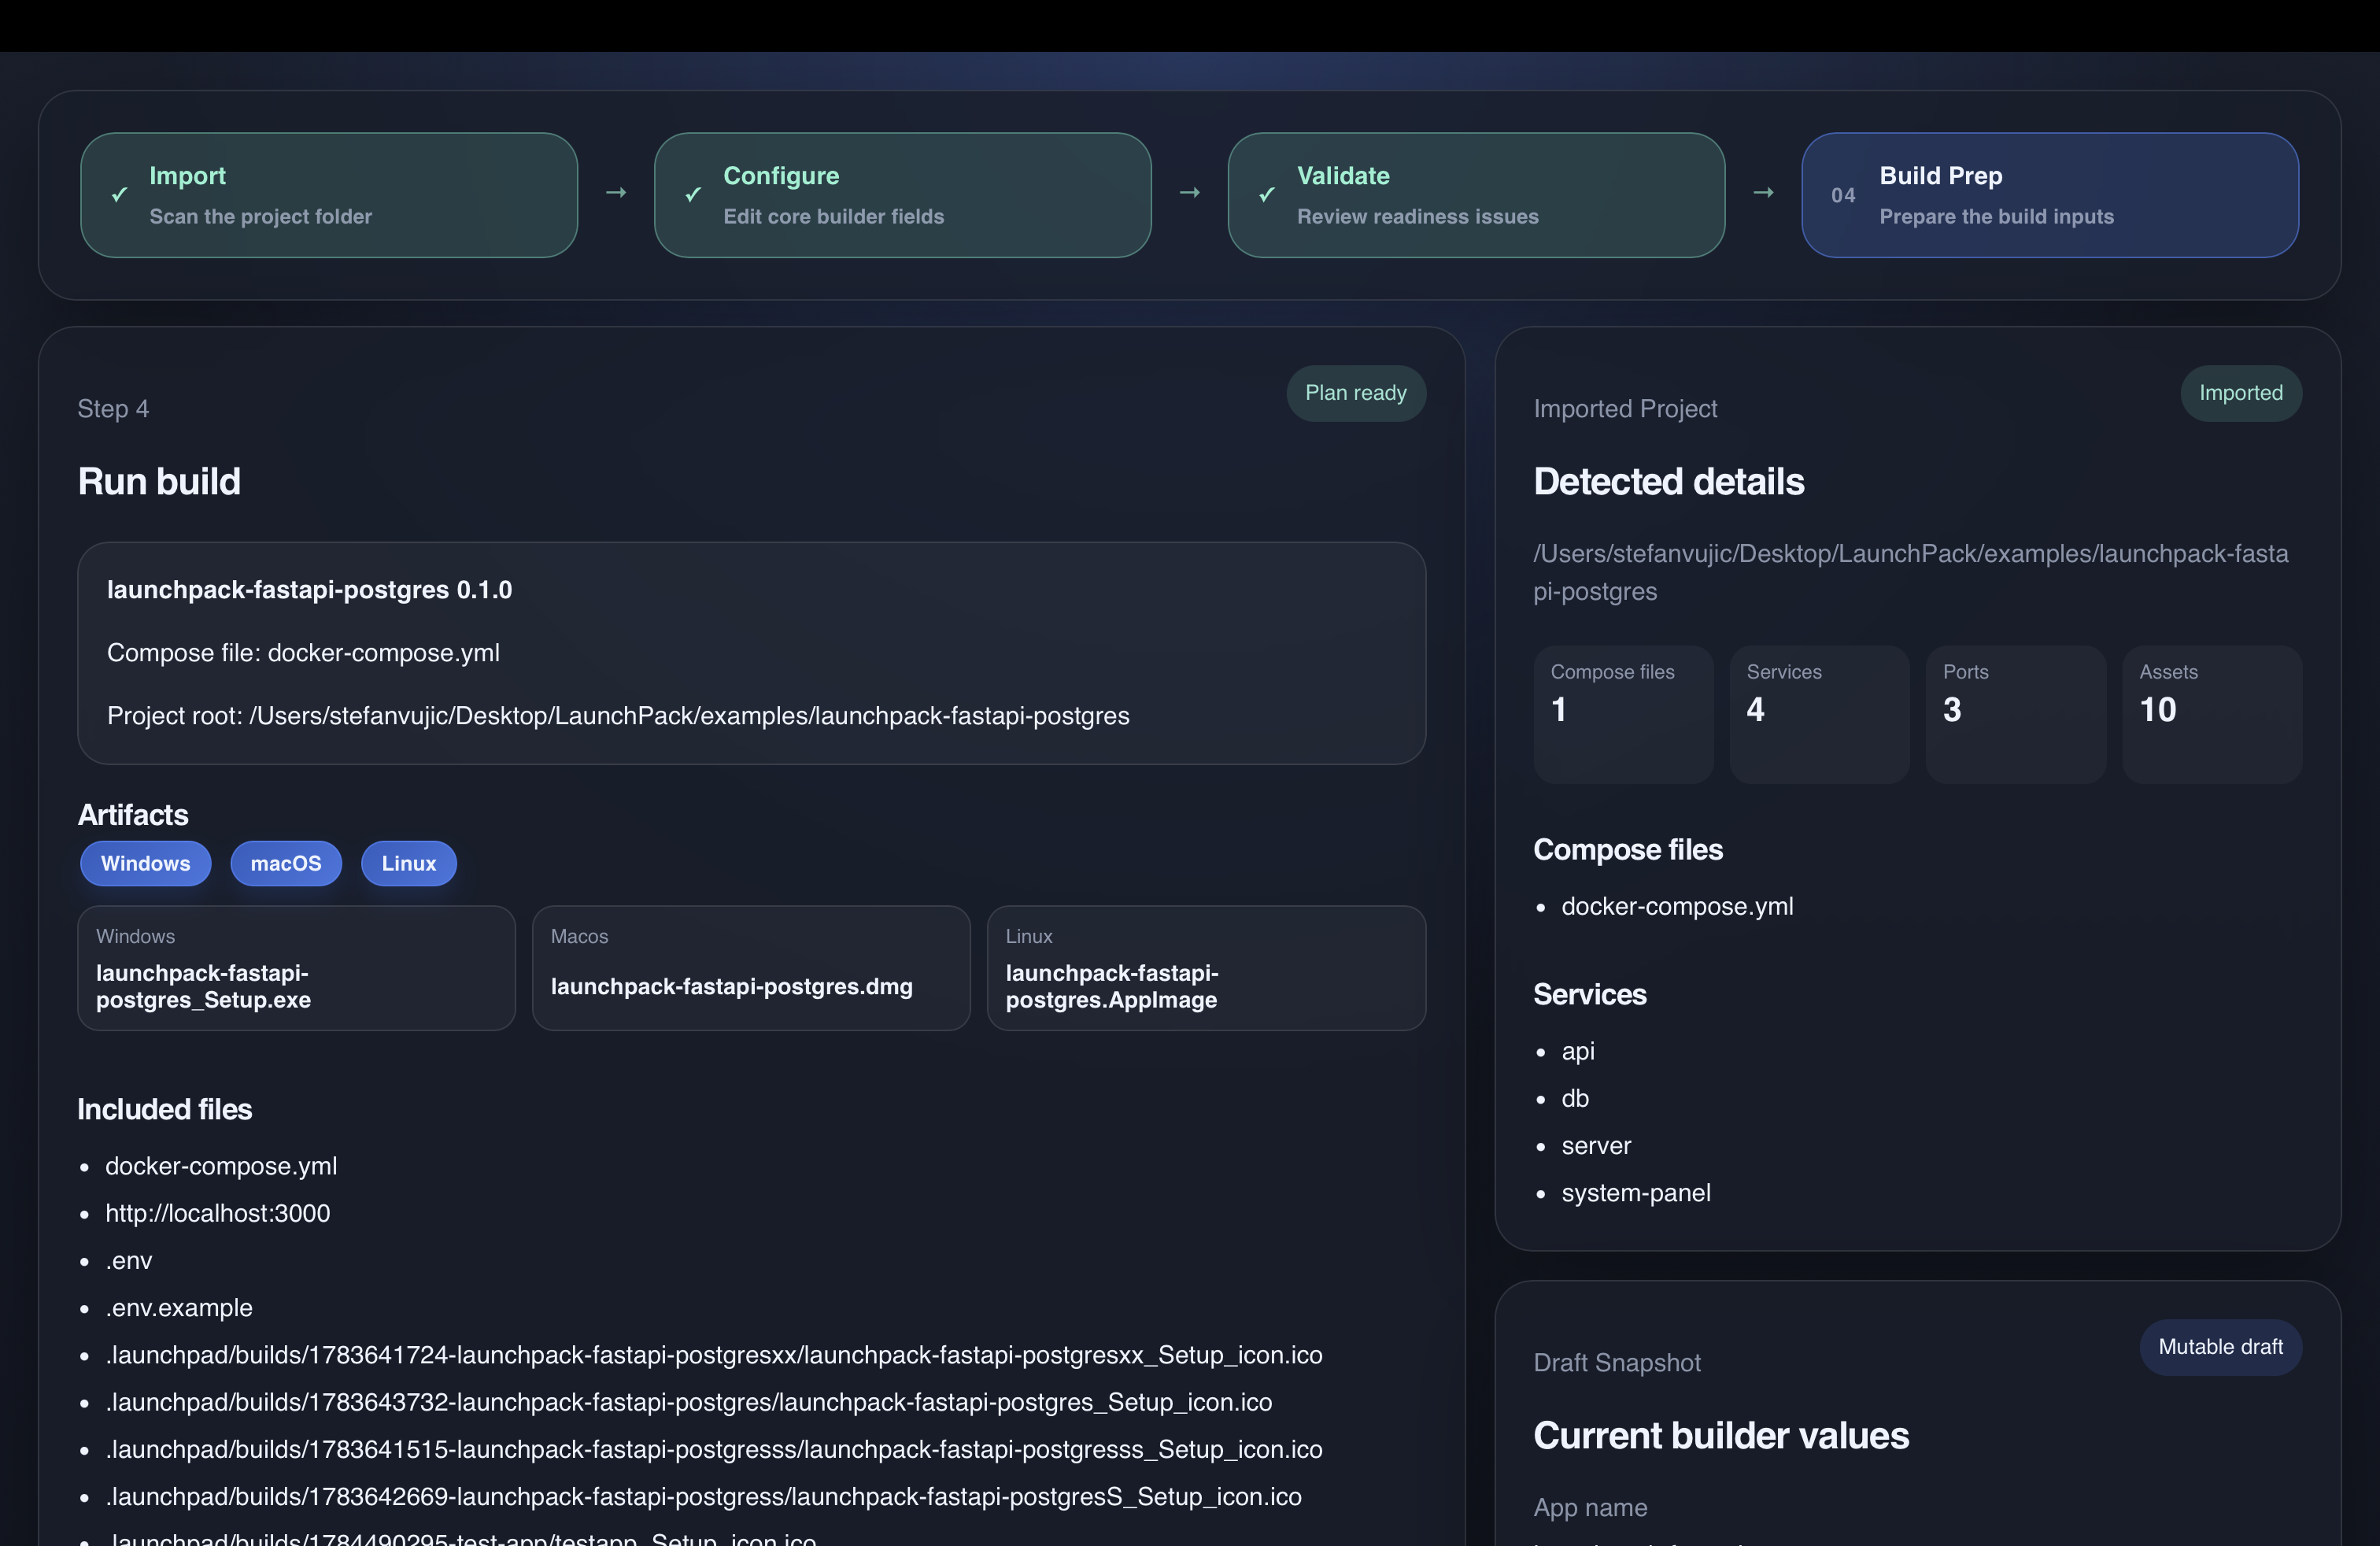Select the Macos .dmg artifact card
This screenshot has width=2380, height=1546.
coord(751,968)
